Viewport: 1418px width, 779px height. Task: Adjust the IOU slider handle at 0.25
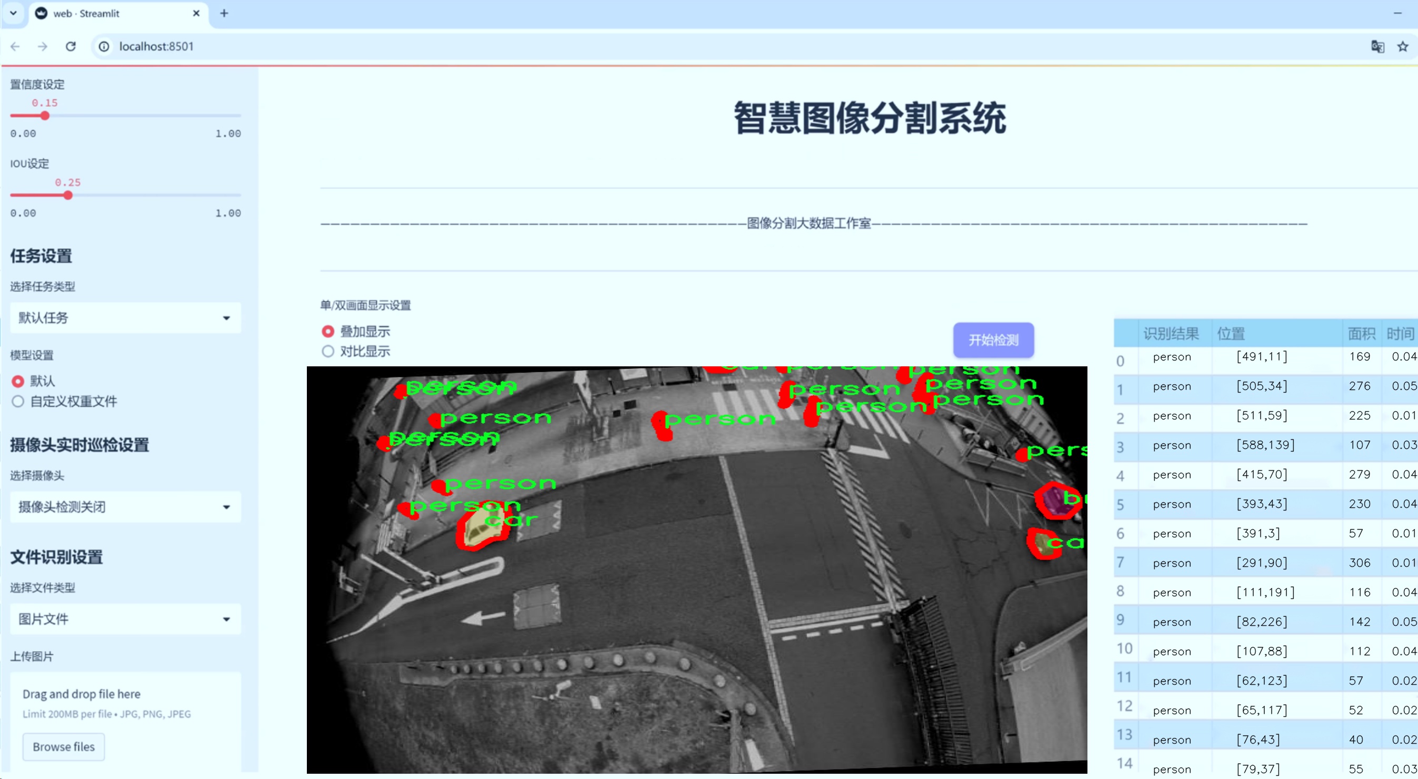[x=68, y=195]
